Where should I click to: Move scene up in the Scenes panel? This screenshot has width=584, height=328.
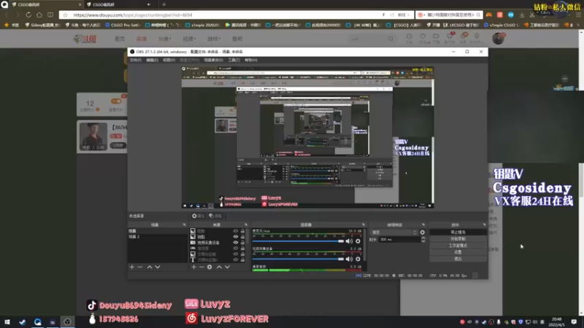pyautogui.click(x=150, y=267)
